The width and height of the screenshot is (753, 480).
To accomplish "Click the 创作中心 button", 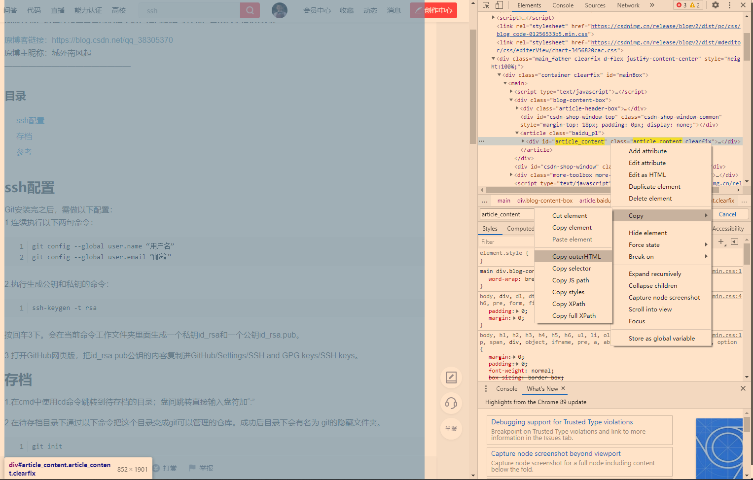I will [x=433, y=10].
